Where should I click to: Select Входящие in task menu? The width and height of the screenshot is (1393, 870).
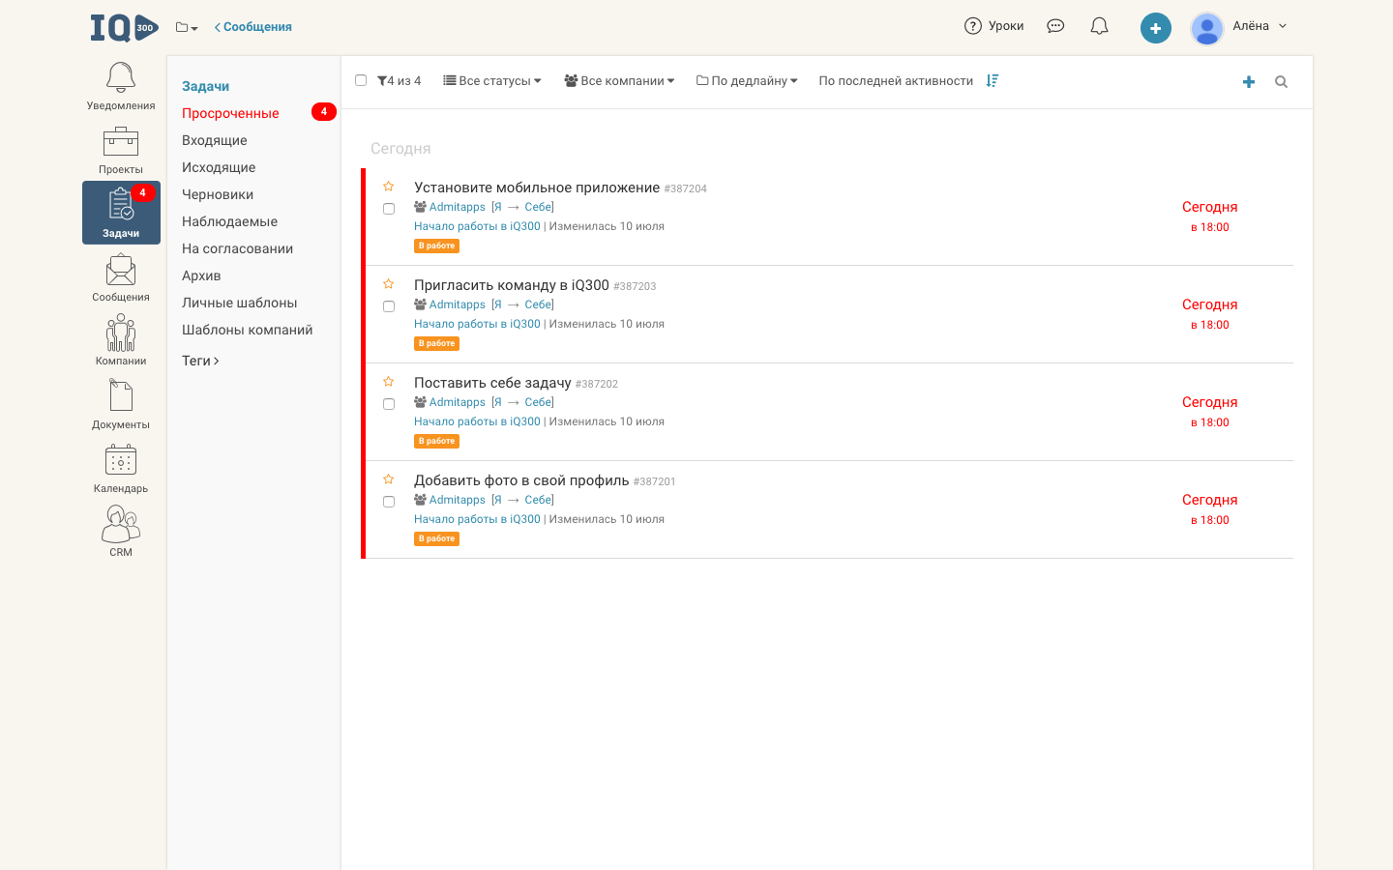[215, 140]
